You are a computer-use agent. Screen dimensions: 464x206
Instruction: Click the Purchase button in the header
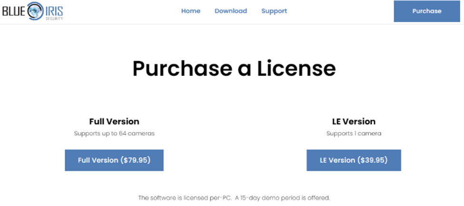(427, 11)
